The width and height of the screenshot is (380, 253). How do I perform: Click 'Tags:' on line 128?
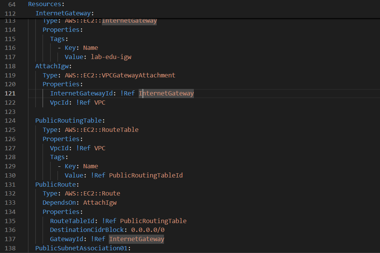tap(59, 157)
